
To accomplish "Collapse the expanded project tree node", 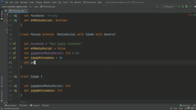I will 5,14.
